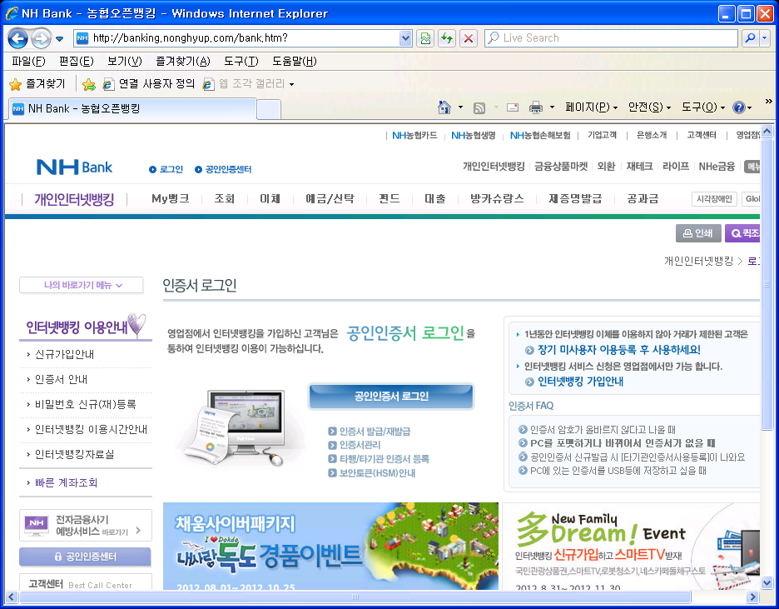Click the horizontal scrollbar thumb
The width and height of the screenshot is (779, 609).
355,597
